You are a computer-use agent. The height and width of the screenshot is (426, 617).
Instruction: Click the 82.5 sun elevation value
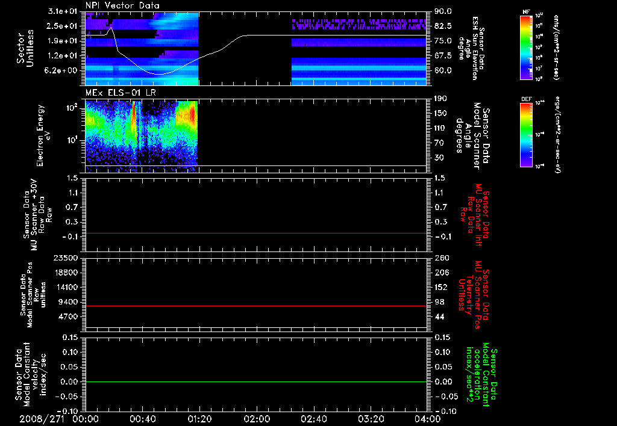tap(443, 26)
